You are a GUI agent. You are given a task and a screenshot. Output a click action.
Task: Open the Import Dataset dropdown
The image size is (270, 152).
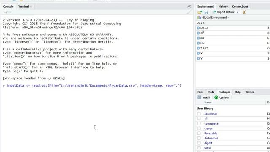[x=225, y=12]
